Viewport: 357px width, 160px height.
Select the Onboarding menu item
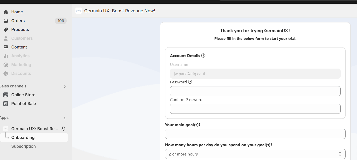pos(23,137)
